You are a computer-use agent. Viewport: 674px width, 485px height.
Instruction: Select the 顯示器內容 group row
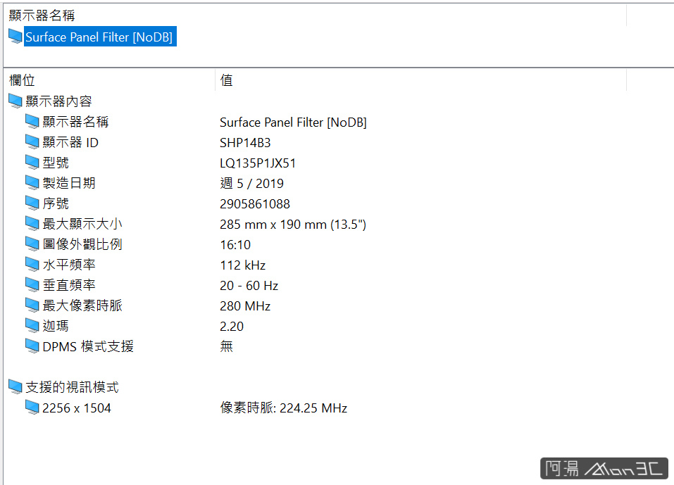click(58, 101)
